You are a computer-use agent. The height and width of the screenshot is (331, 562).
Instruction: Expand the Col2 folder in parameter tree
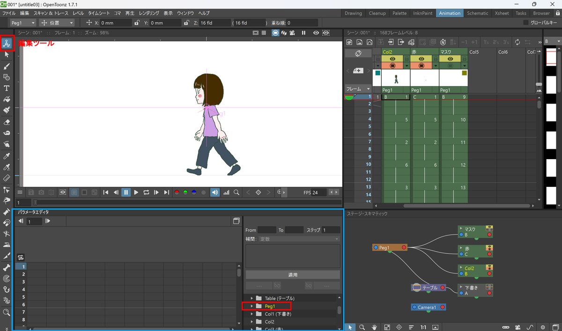(x=251, y=322)
